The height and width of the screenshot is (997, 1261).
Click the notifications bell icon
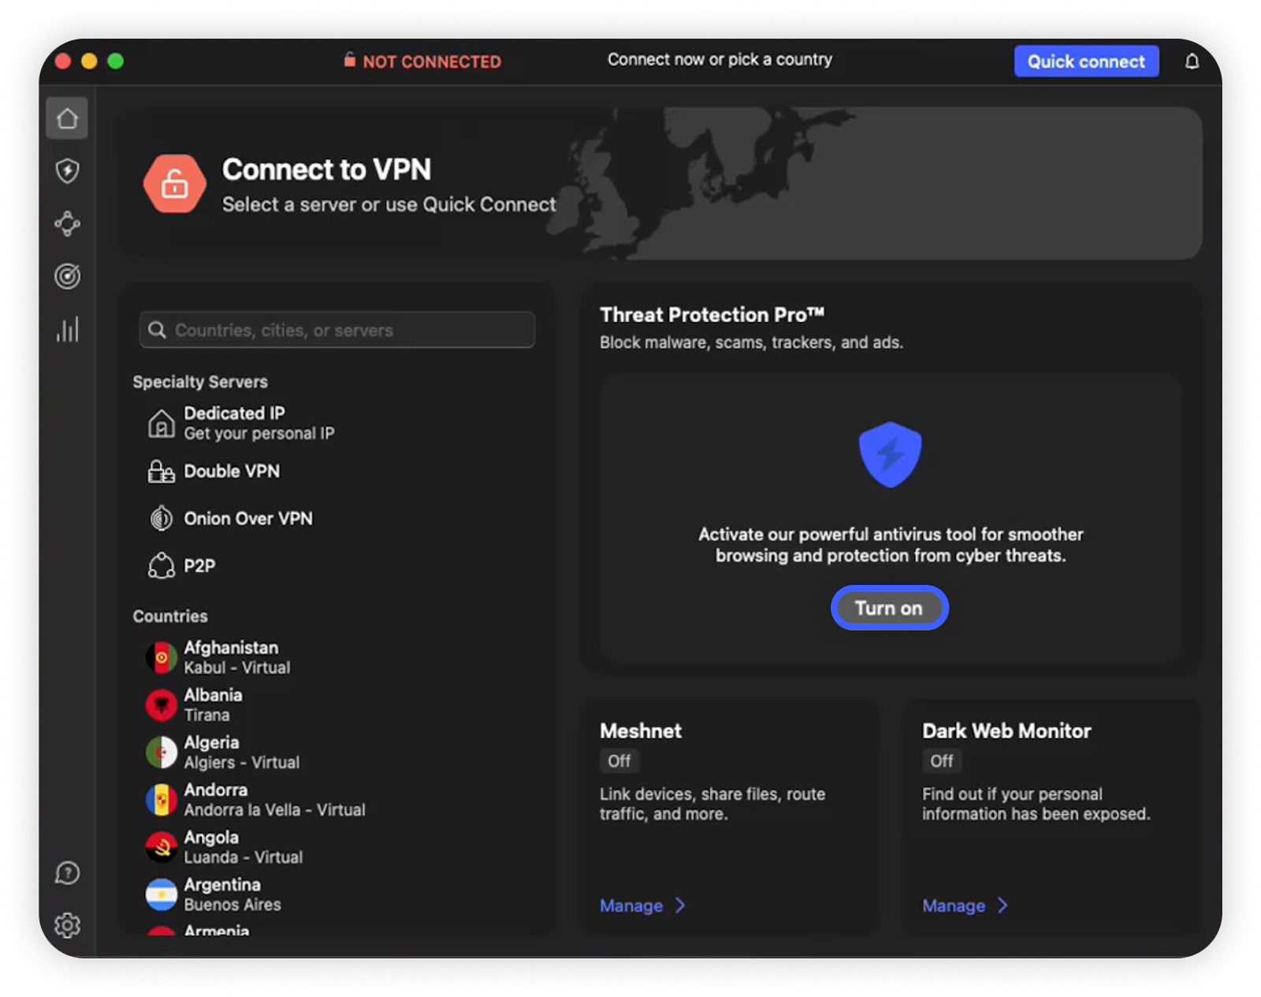[1192, 61]
